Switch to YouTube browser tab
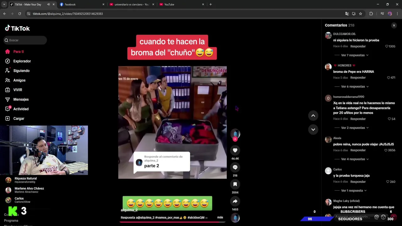402x226 pixels. [x=182, y=4]
